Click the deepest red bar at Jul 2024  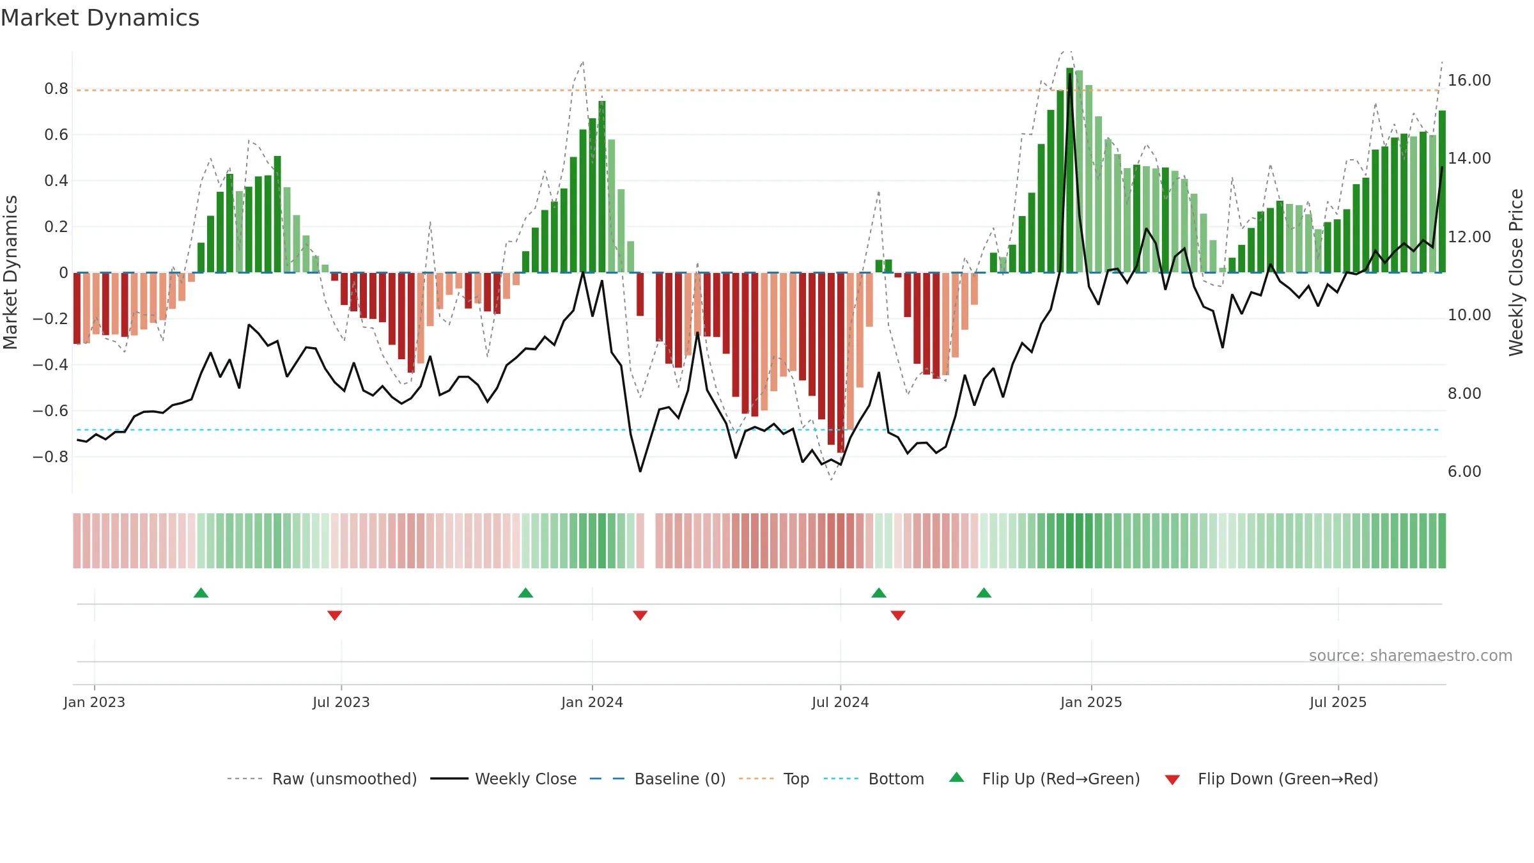pos(841,362)
